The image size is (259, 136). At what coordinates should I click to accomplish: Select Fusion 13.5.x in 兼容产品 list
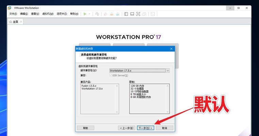[x=89, y=86]
